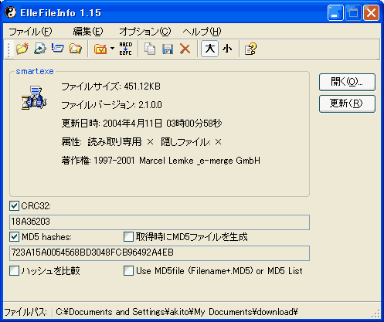Click the floppy disk save icon
Screen dimensions: 384x322
[168, 49]
